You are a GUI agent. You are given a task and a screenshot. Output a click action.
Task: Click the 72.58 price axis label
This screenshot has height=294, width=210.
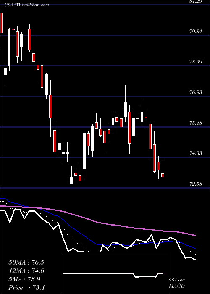tap(196, 184)
